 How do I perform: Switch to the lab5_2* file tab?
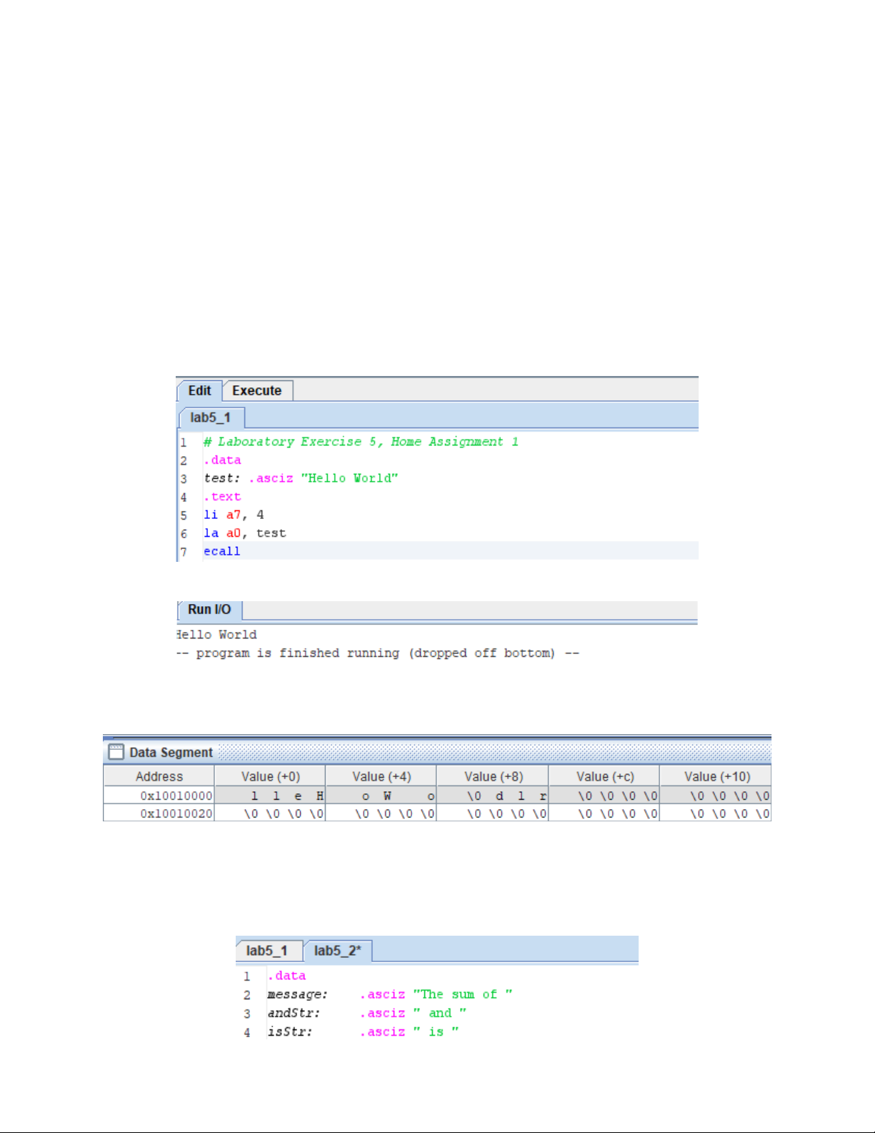point(337,951)
